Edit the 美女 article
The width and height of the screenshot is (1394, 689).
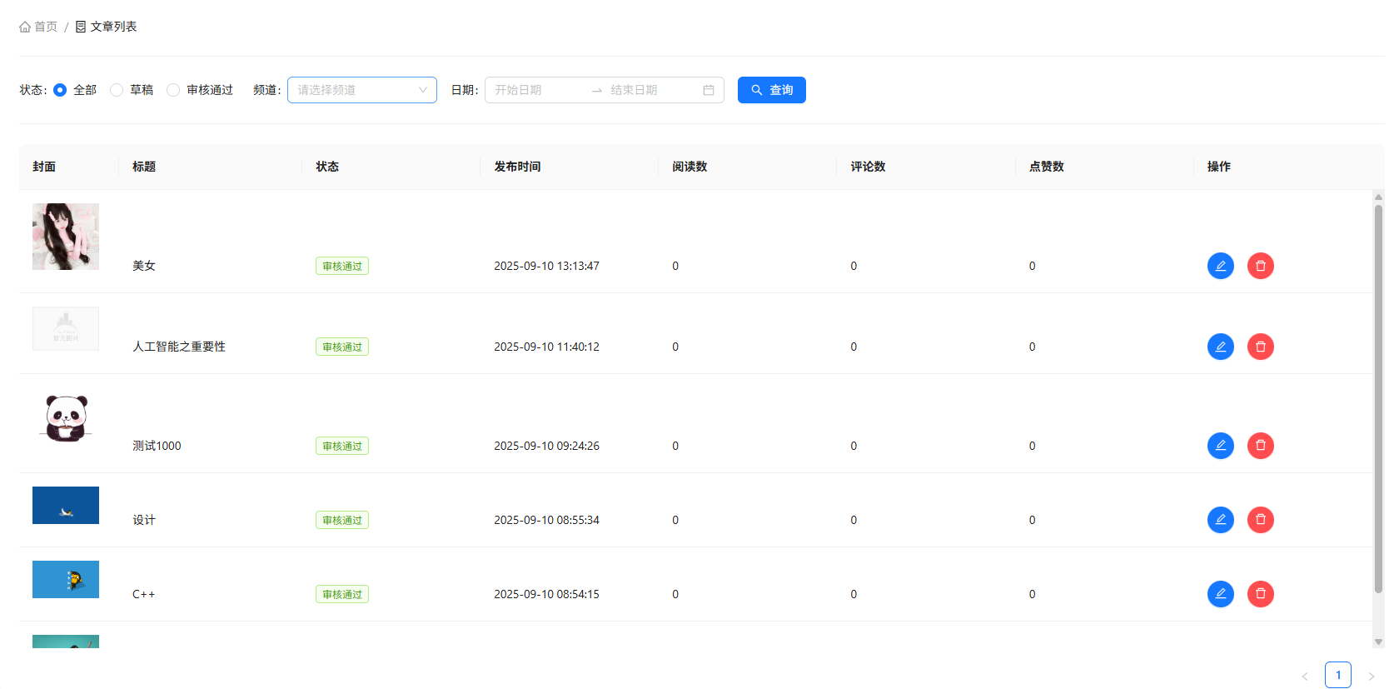click(x=1220, y=266)
